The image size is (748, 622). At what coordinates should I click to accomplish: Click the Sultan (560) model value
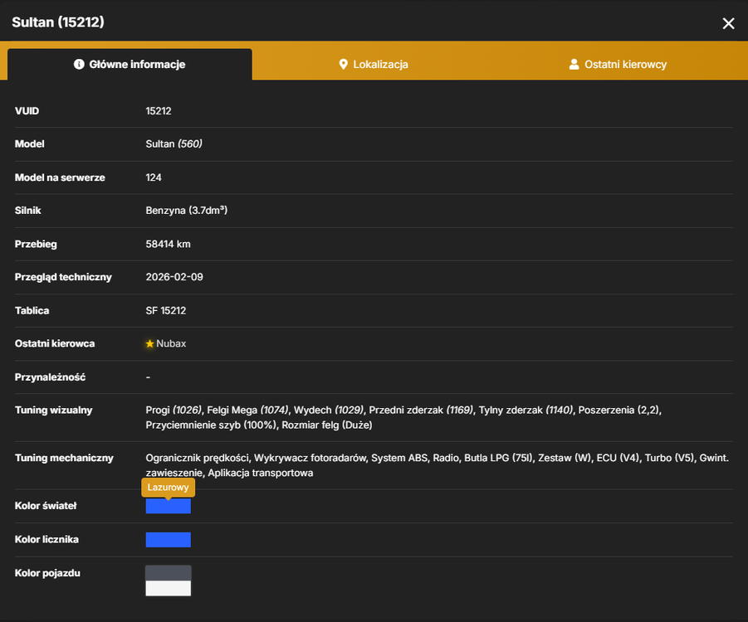point(174,144)
